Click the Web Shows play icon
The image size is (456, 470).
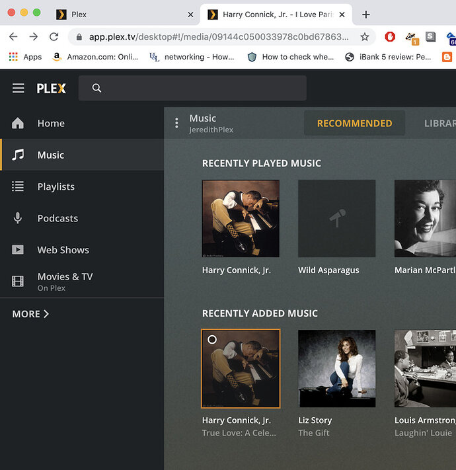coord(18,250)
